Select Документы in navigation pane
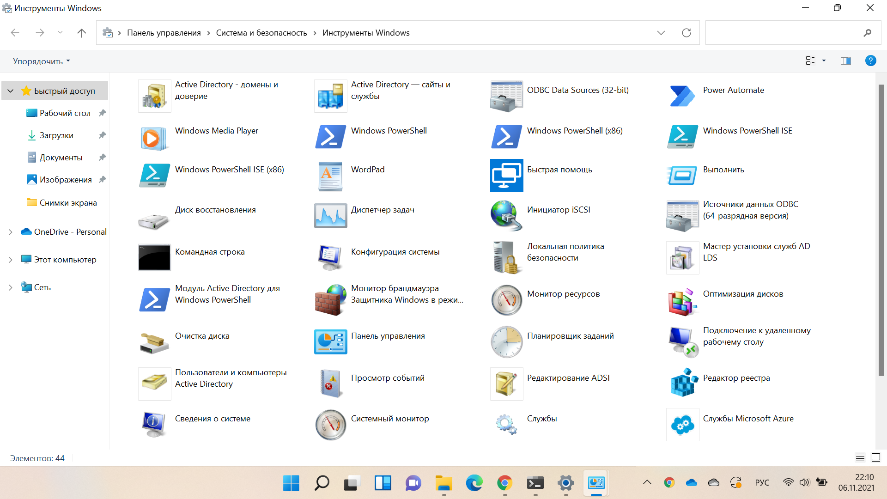Viewport: 887px width, 499px height. click(61, 158)
